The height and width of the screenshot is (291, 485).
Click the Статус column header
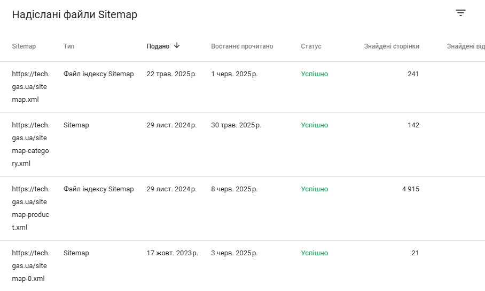pos(311,46)
